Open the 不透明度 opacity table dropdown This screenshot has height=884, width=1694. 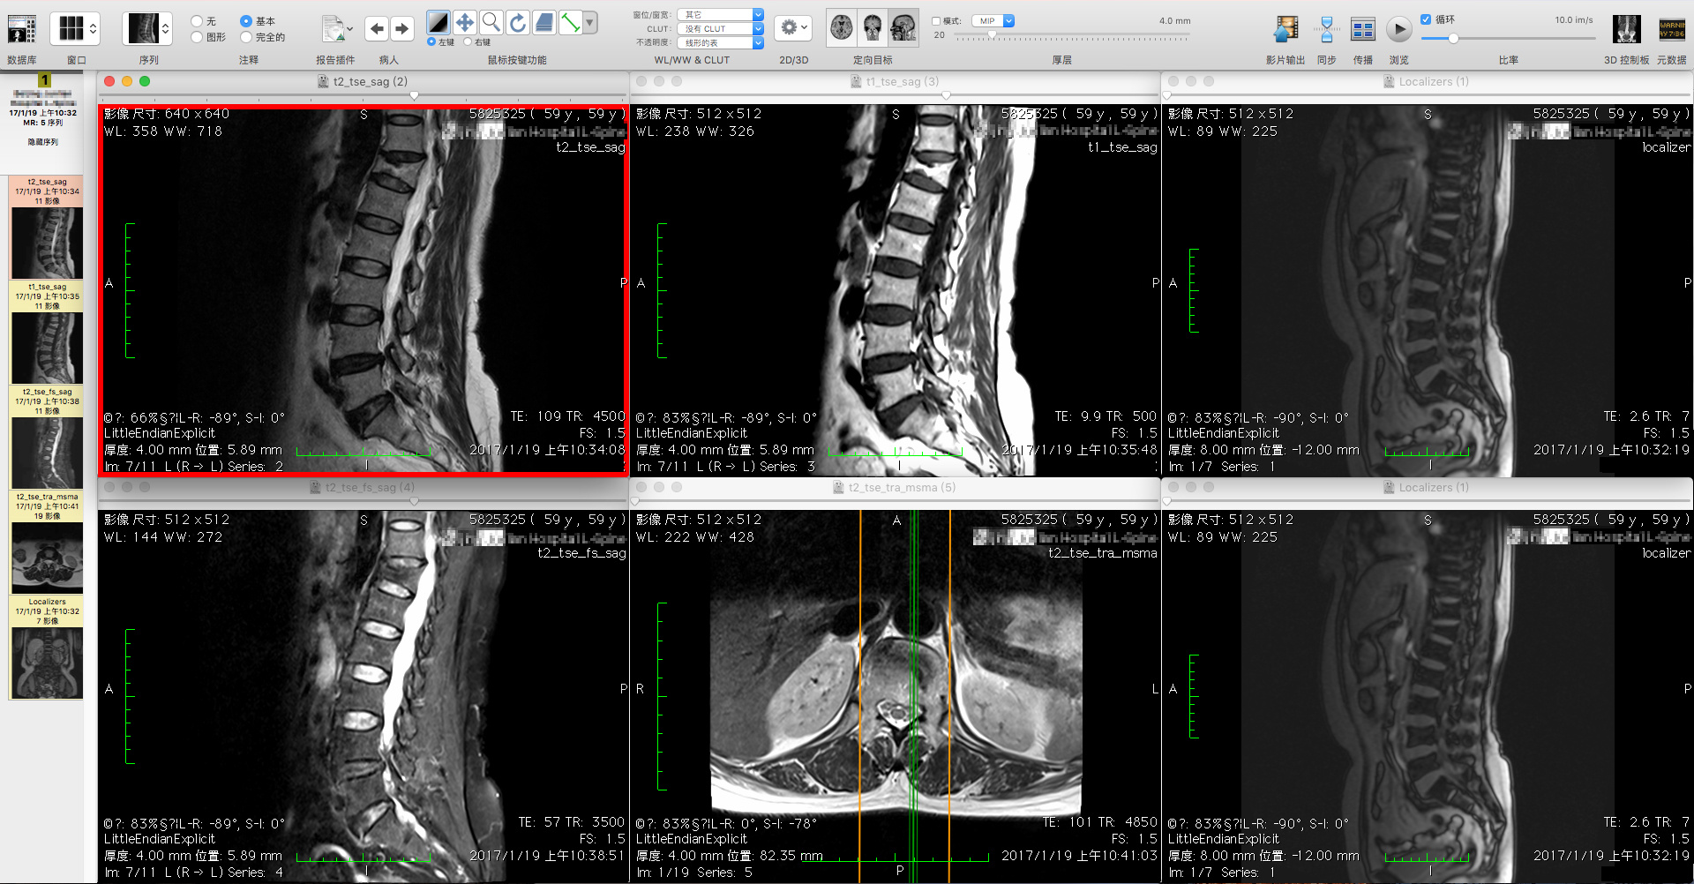[720, 42]
